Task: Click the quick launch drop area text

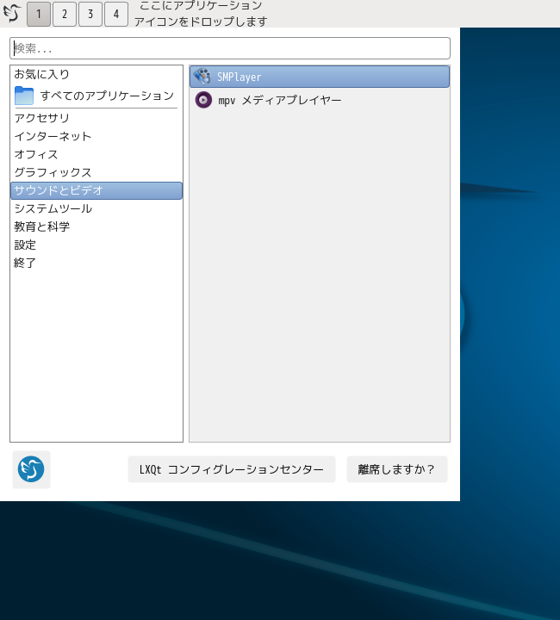Action: pyautogui.click(x=201, y=14)
